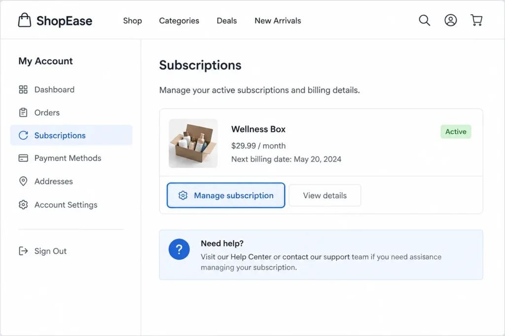Image resolution: width=505 pixels, height=336 pixels.
Task: Click the Account Settings gear icon
Action: coord(23,205)
